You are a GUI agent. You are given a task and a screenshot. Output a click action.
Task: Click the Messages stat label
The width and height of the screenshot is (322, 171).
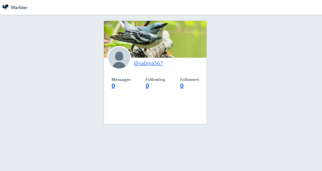(x=121, y=80)
